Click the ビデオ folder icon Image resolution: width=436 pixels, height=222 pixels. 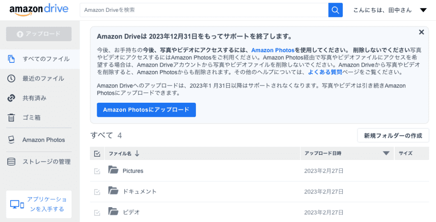point(113,211)
